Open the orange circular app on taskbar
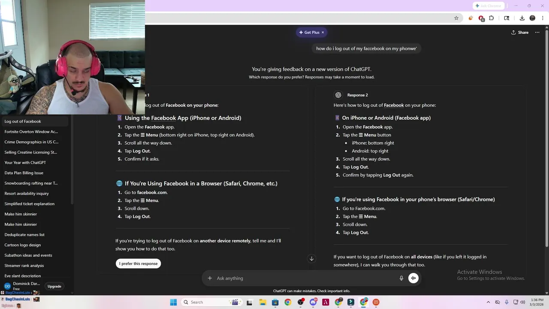 coord(376,302)
